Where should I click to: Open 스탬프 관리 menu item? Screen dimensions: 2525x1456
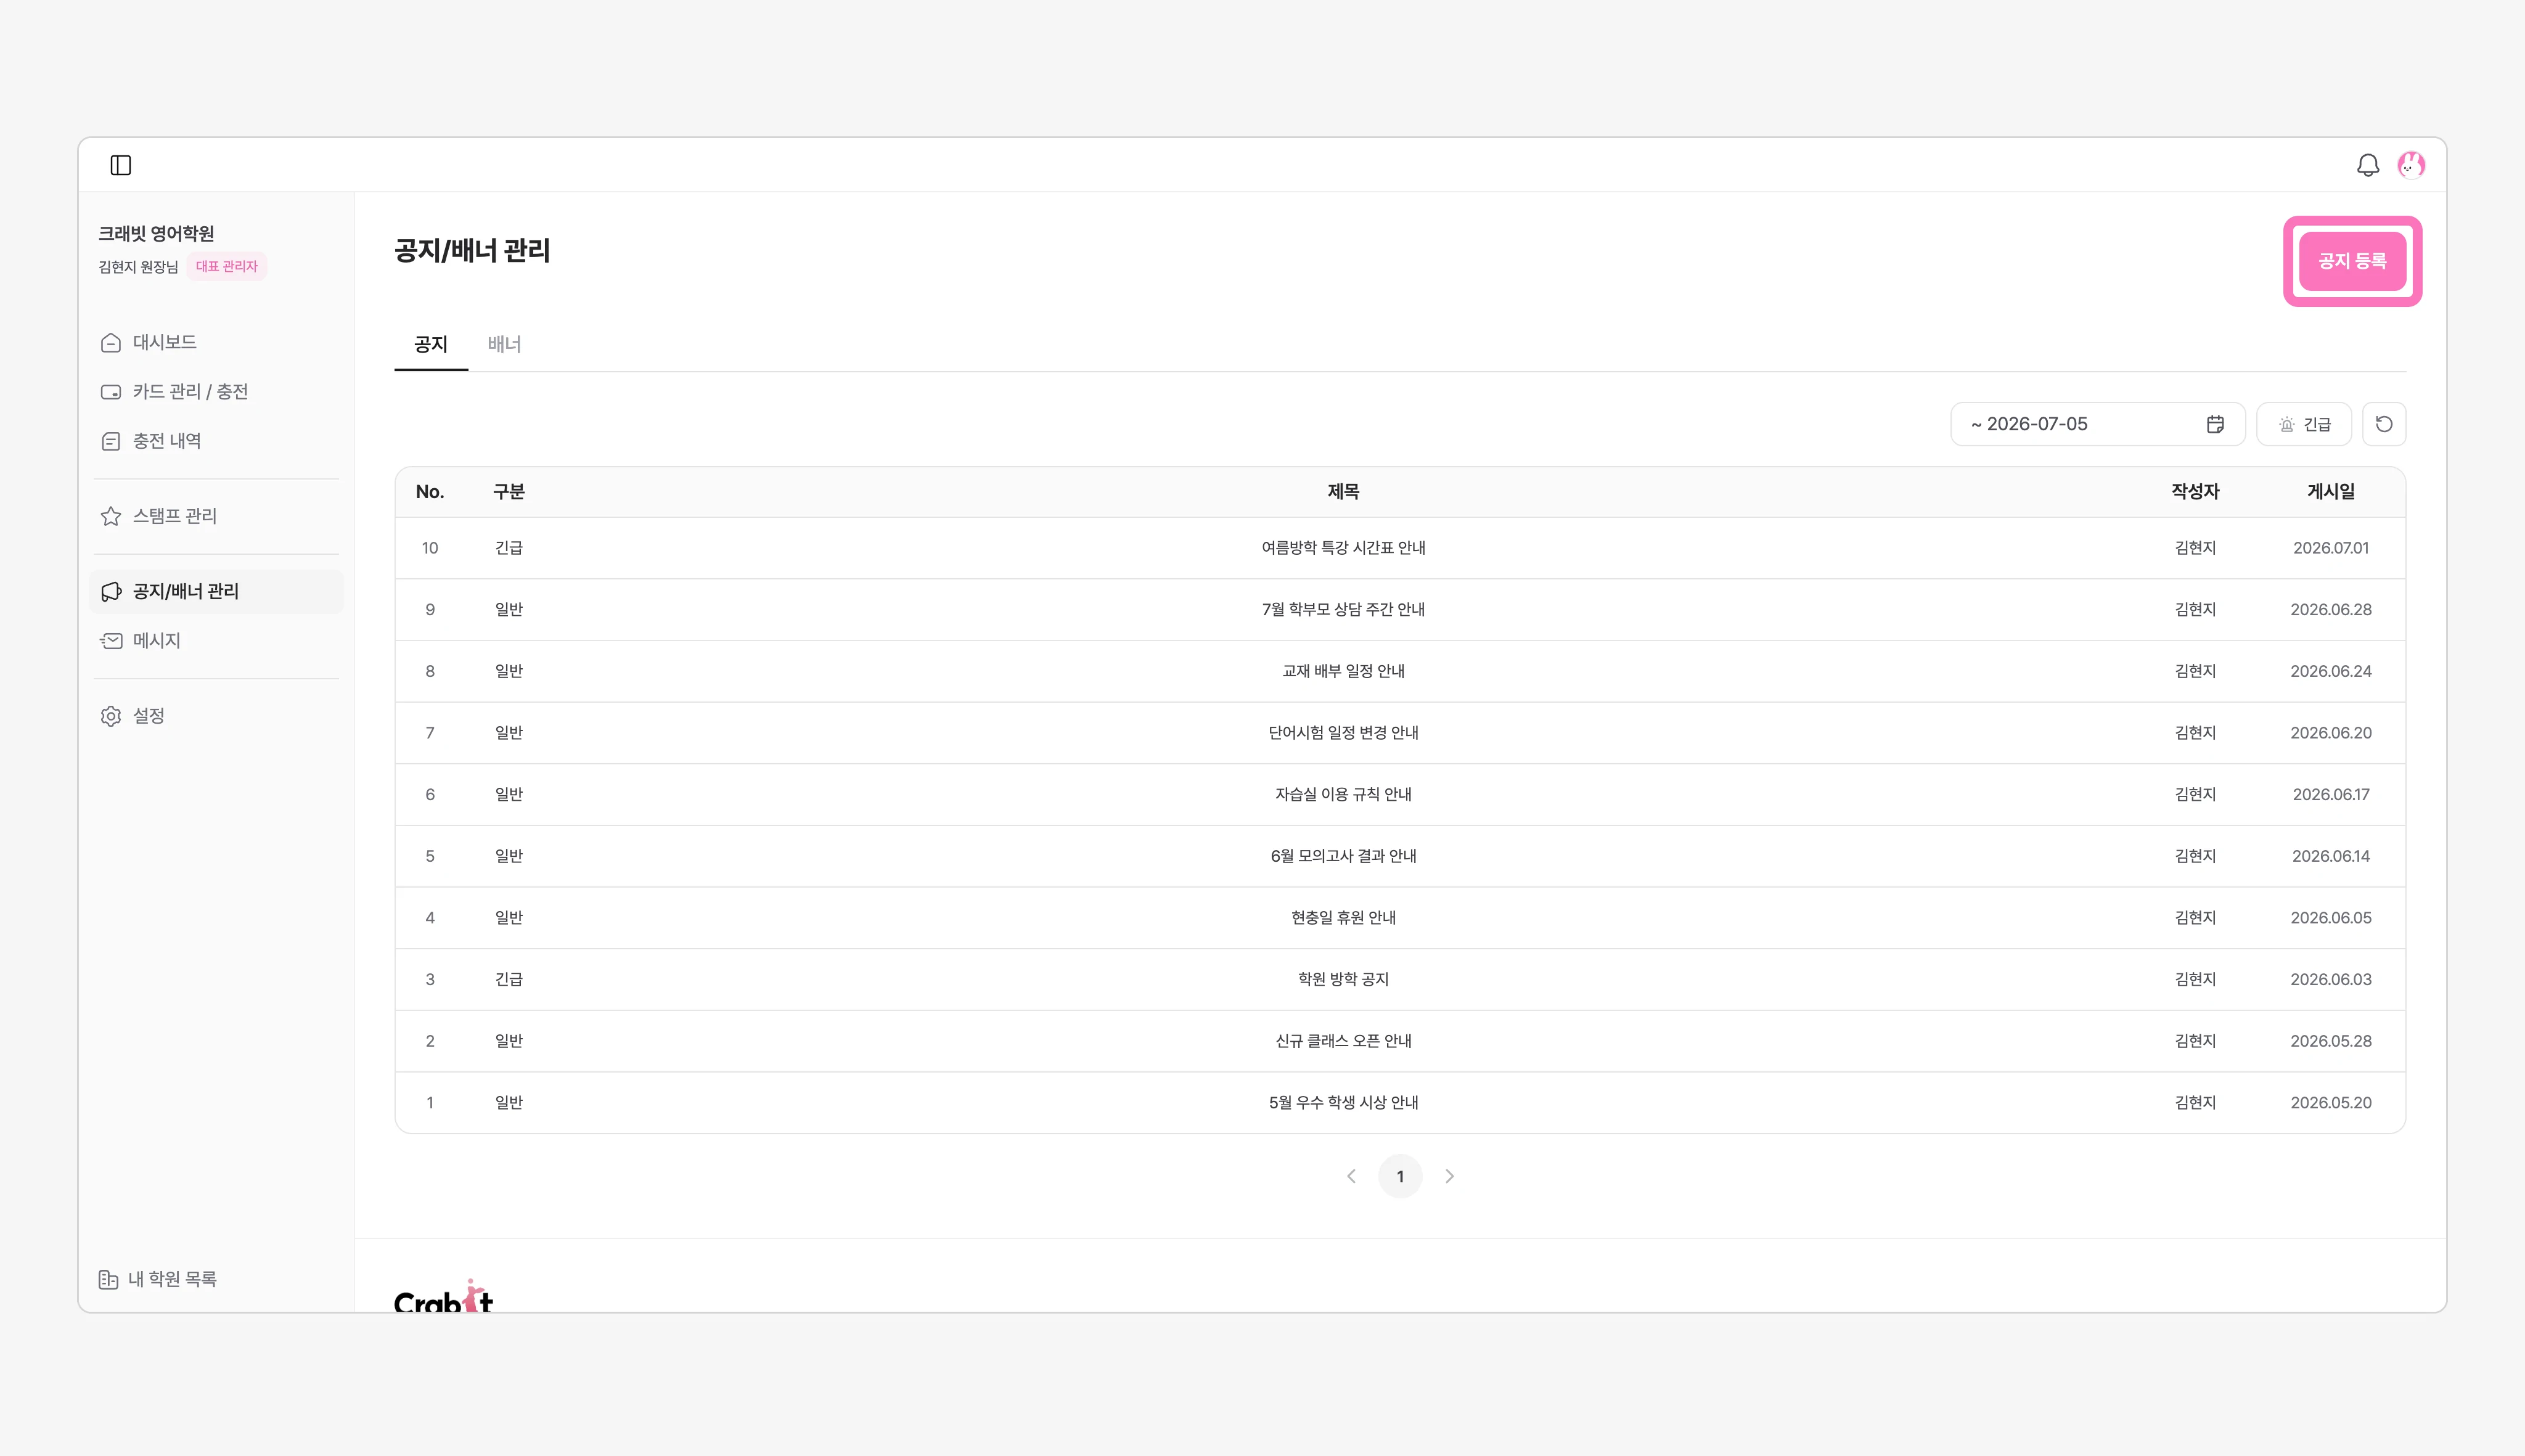point(216,516)
